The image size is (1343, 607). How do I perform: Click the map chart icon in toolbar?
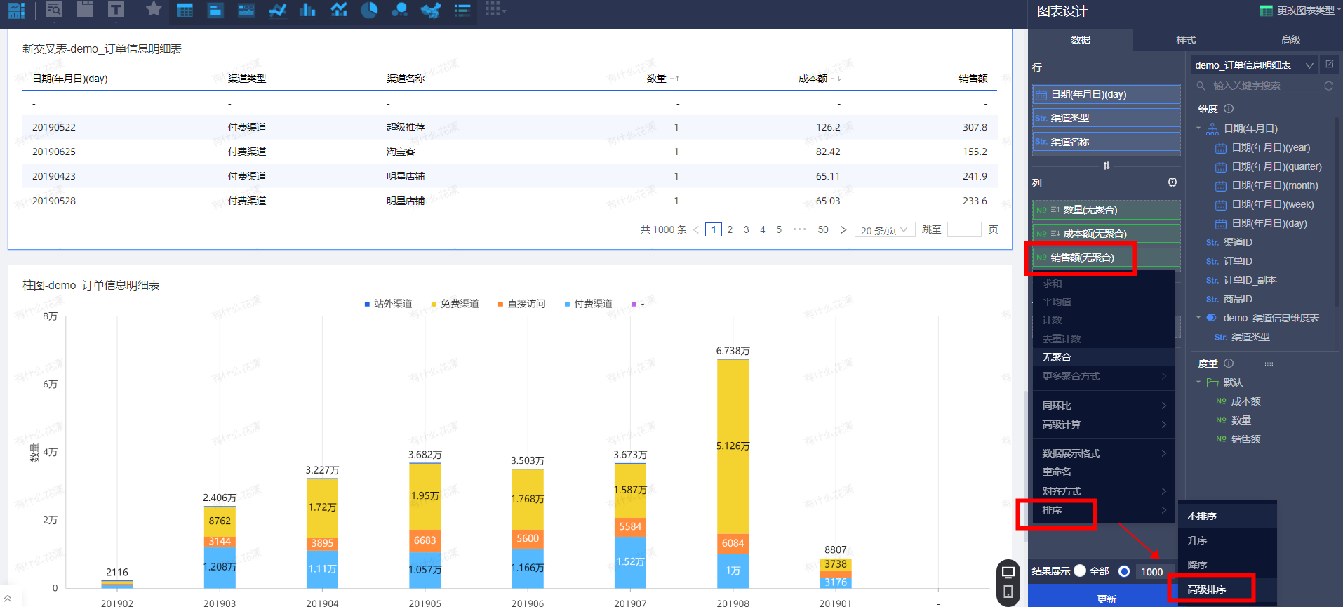point(430,10)
